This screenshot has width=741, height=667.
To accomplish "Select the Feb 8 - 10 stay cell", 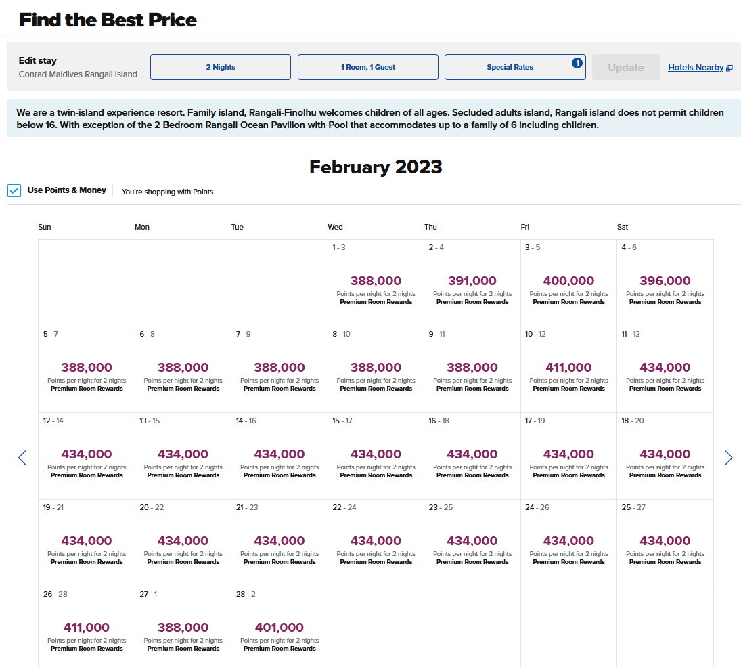I will [x=376, y=370].
